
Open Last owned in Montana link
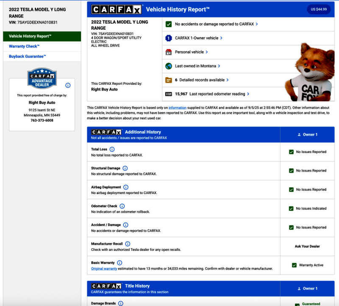(x=195, y=66)
